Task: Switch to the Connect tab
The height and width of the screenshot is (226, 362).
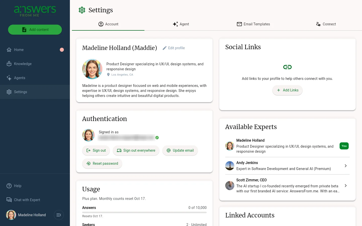Action: click(x=326, y=24)
